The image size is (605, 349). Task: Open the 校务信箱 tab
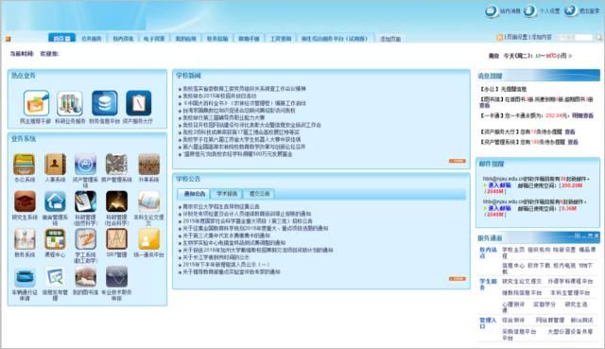pos(217,39)
